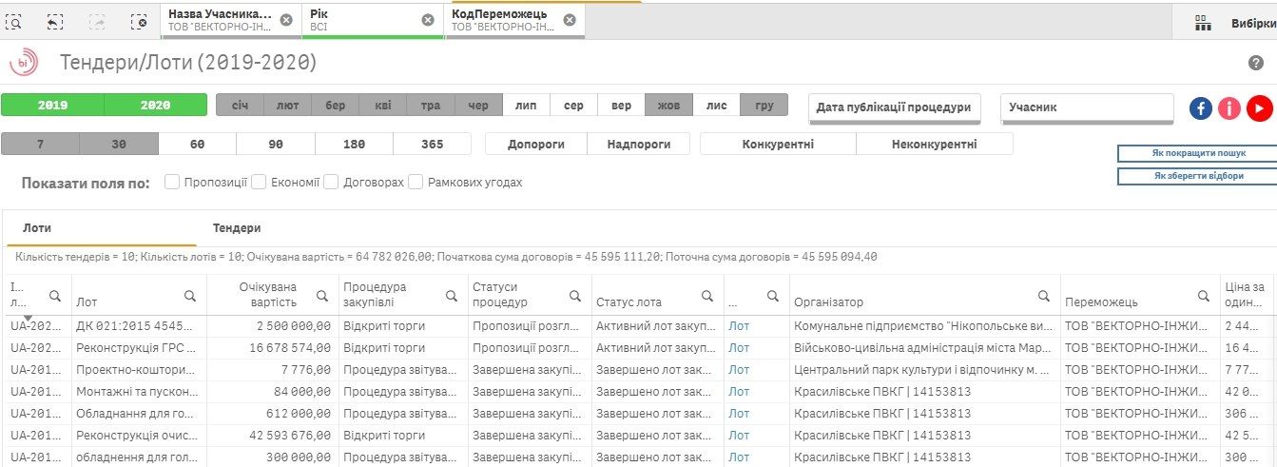Remove the Назва Учасника selection
Image resolution: width=1277 pixels, height=467 pixels.
tap(286, 20)
